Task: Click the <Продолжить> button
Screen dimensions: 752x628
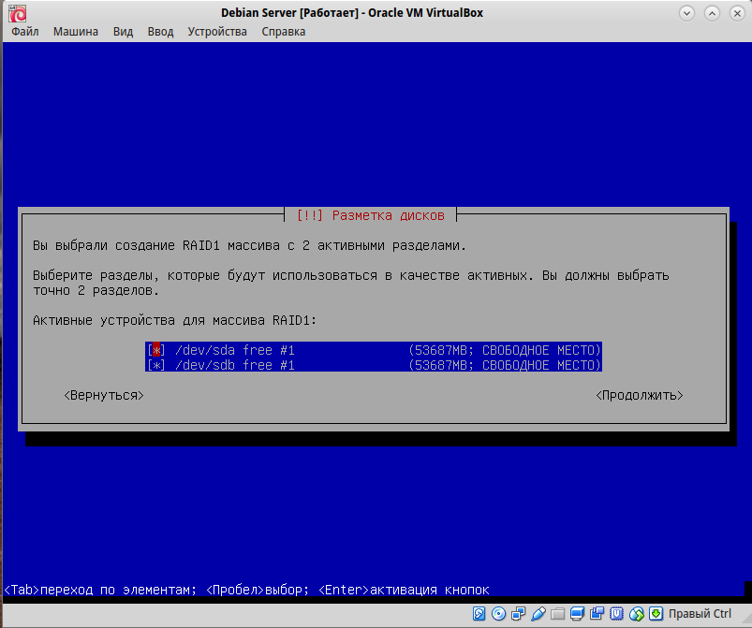Action: tap(640, 396)
